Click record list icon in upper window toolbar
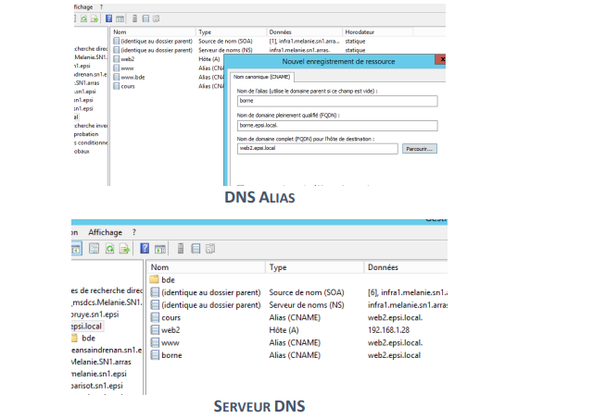Image resolution: width=593 pixels, height=419 pixels. (x=145, y=18)
